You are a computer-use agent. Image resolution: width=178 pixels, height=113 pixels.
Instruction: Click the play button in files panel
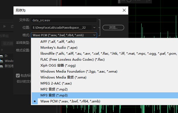pyautogui.click(x=5, y=26)
